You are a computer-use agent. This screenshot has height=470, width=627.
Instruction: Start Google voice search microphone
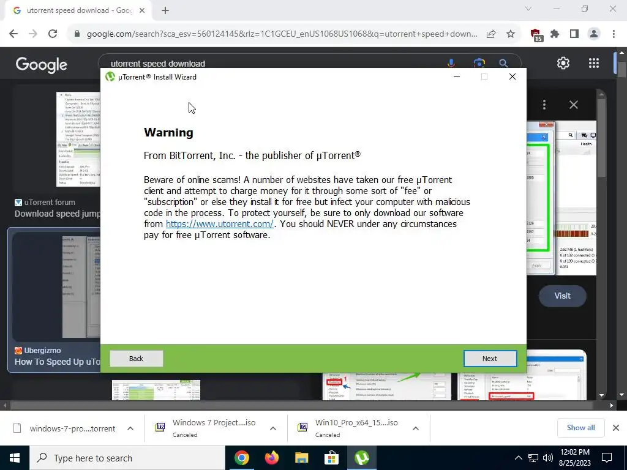(451, 63)
